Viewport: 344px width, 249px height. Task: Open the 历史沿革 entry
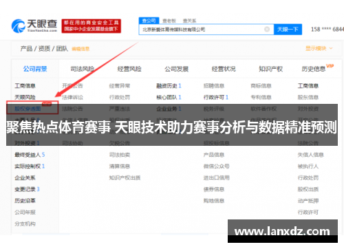(25, 201)
